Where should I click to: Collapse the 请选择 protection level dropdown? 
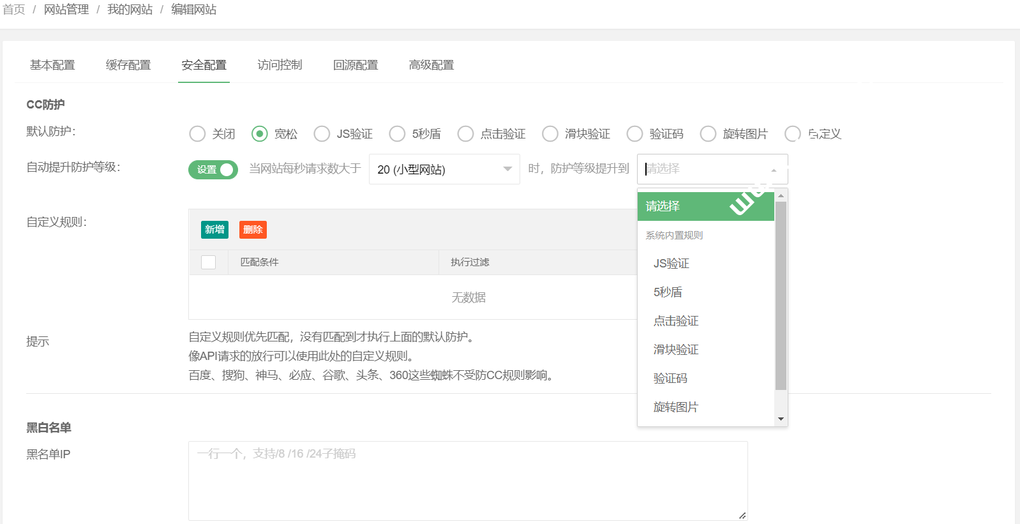click(x=712, y=169)
